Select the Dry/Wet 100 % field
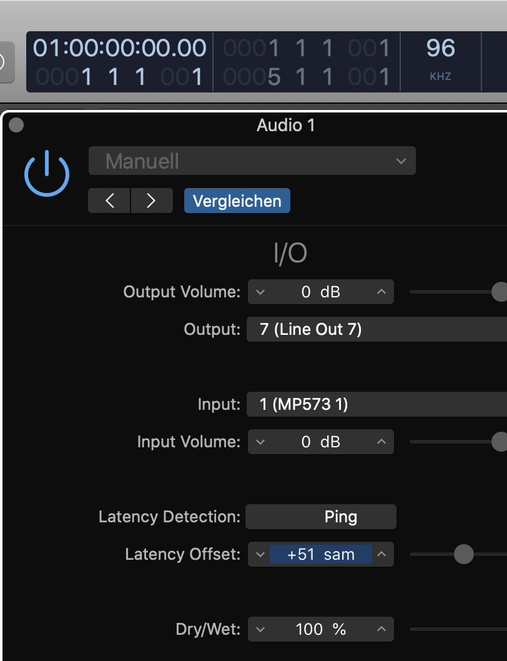This screenshot has width=507, height=661. [x=321, y=629]
